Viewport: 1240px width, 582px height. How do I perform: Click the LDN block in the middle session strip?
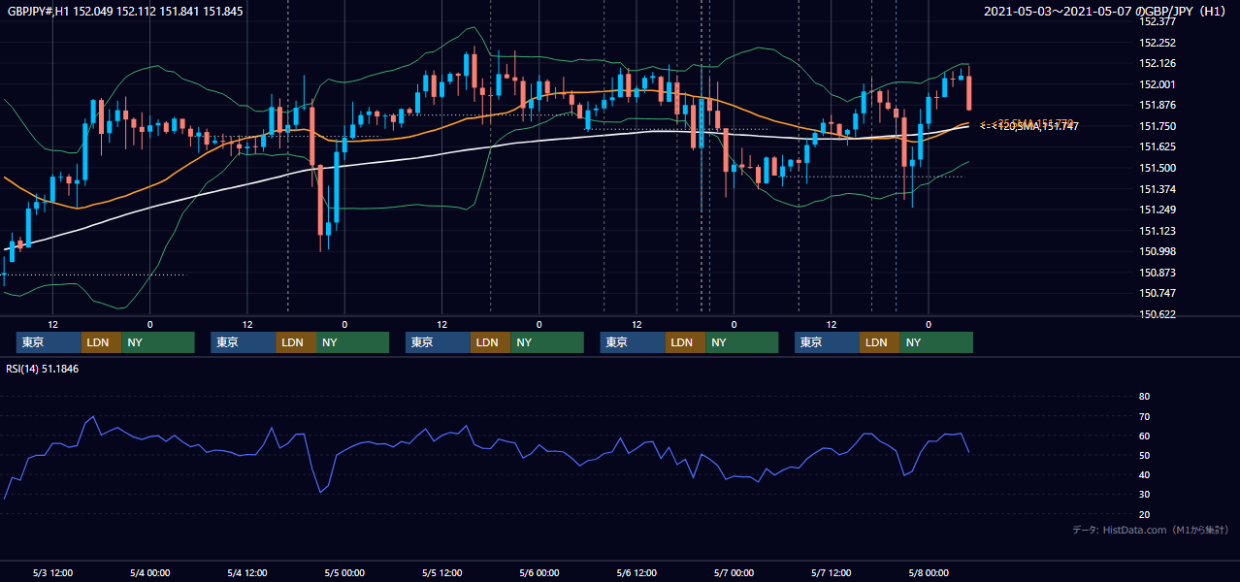coord(490,342)
